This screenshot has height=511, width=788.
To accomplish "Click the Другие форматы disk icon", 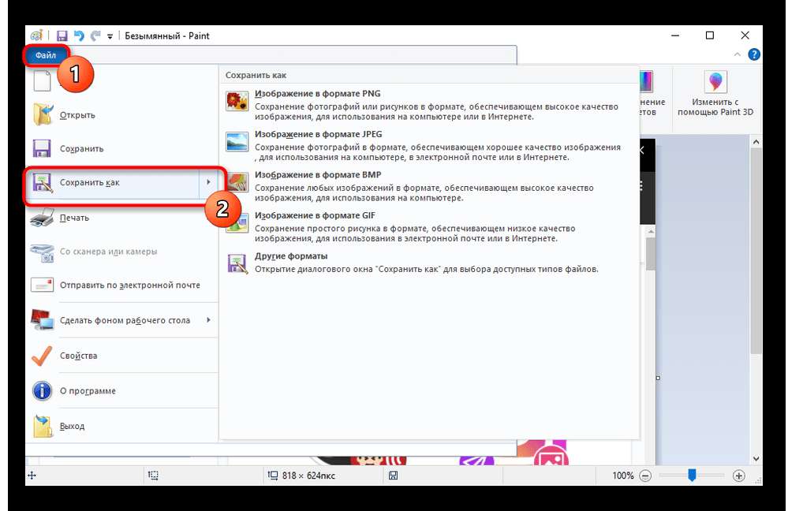I will point(237,263).
